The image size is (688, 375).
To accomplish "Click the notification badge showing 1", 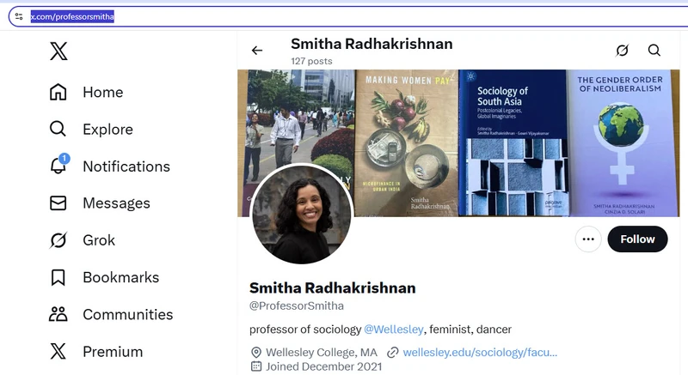I will click(x=64, y=159).
